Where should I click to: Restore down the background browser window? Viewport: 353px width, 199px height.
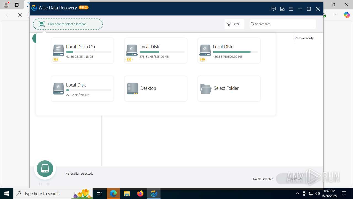click(x=334, y=5)
